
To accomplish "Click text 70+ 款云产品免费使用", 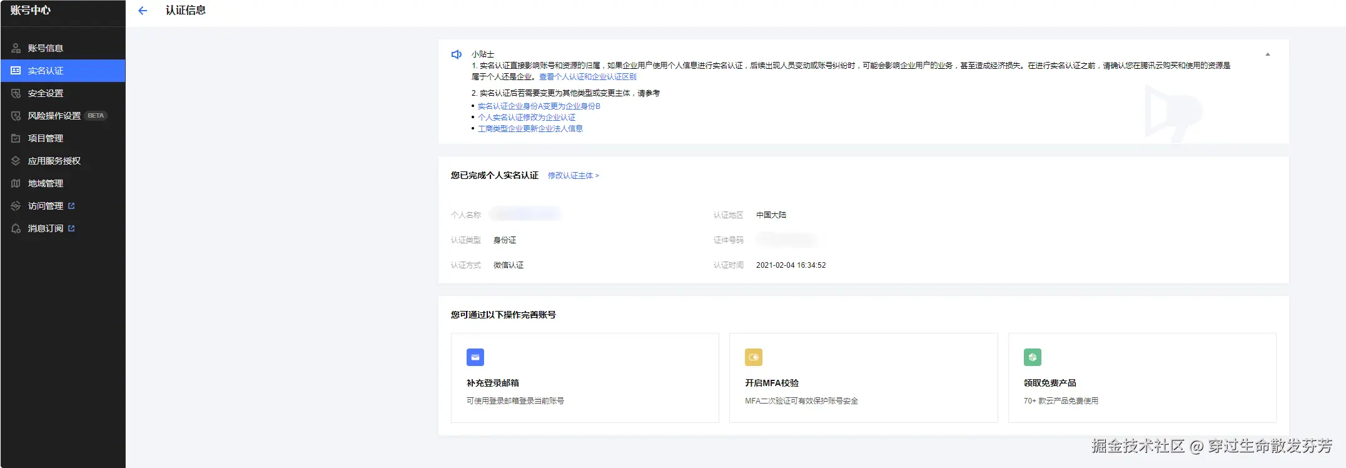I will 1061,401.
